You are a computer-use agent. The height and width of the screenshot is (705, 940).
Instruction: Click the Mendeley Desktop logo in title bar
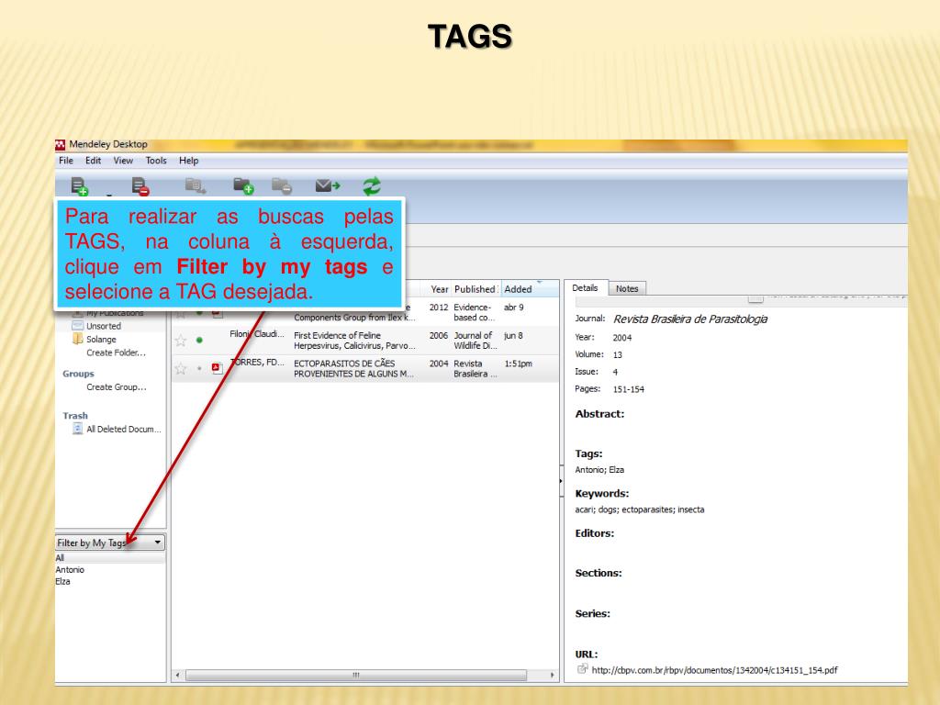pyautogui.click(x=60, y=144)
